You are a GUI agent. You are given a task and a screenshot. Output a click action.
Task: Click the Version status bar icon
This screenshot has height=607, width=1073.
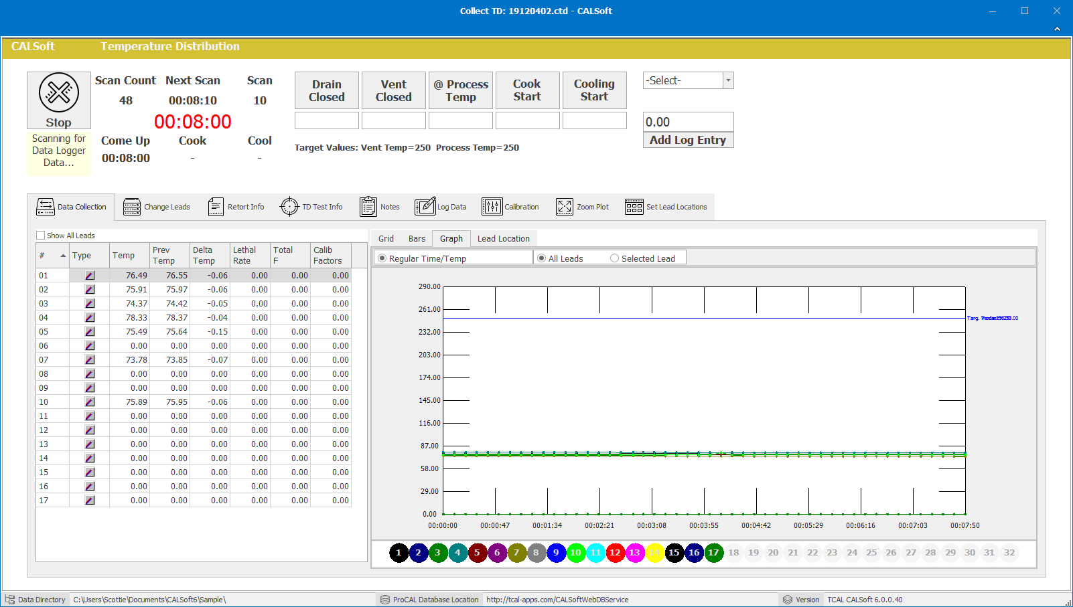click(x=788, y=600)
